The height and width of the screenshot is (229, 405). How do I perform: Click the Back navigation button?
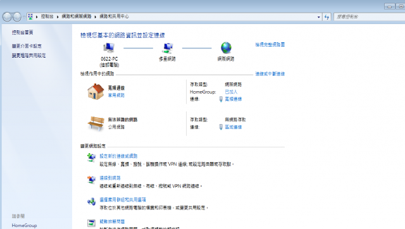[x=7, y=17]
